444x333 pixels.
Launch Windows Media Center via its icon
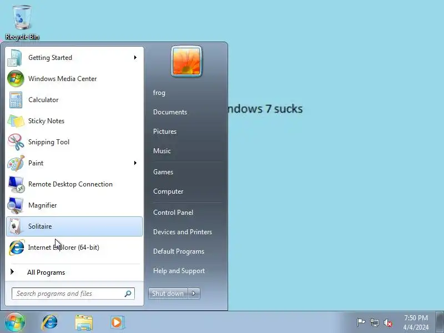pos(16,79)
